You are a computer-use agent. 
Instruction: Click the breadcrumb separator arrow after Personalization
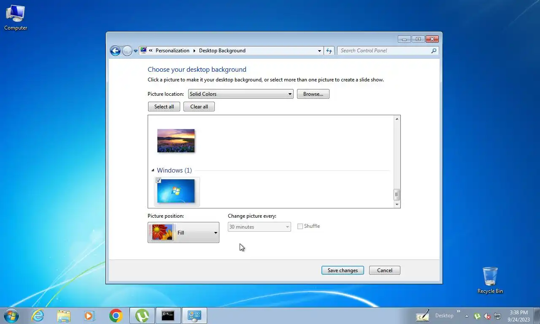tap(194, 51)
